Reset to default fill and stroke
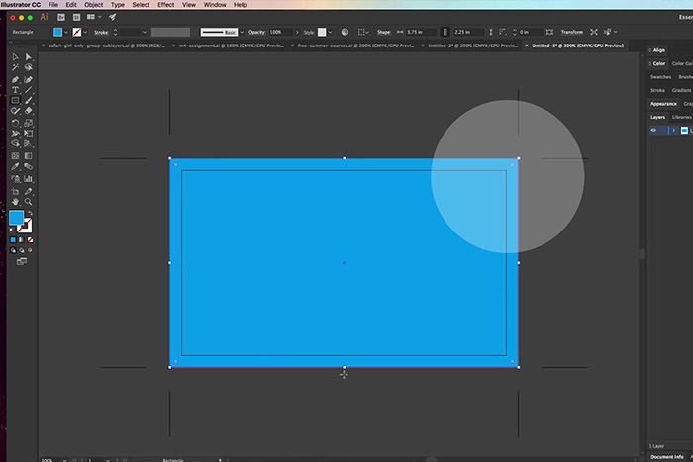The width and height of the screenshot is (693, 462). [12, 230]
